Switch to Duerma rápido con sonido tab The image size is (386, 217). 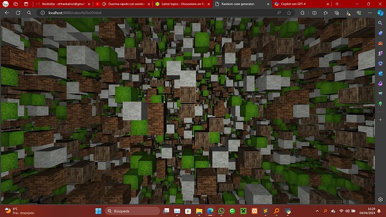click(x=123, y=4)
